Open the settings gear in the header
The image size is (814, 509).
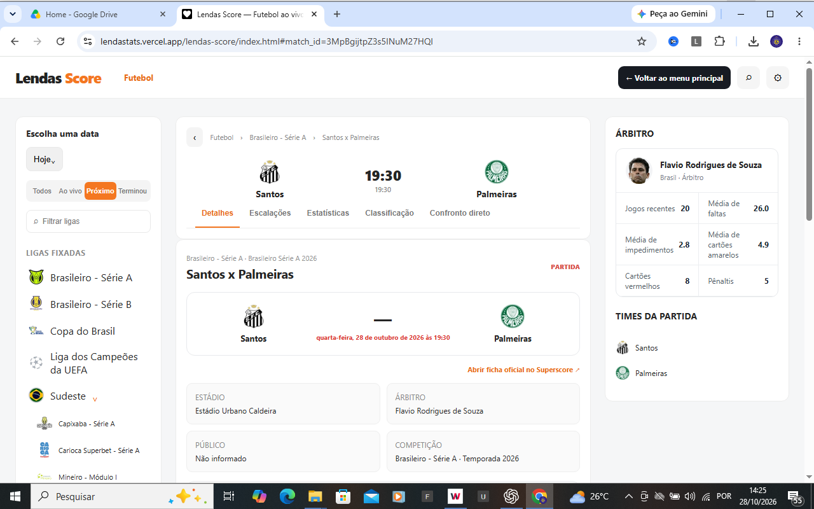pyautogui.click(x=778, y=78)
